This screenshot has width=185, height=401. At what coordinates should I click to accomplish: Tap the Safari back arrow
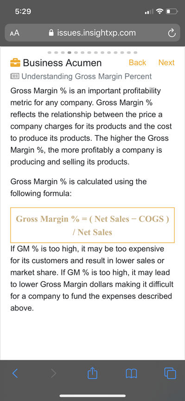(15, 373)
